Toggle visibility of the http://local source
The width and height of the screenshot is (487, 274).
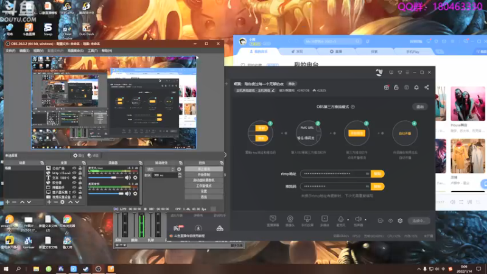(x=74, y=173)
